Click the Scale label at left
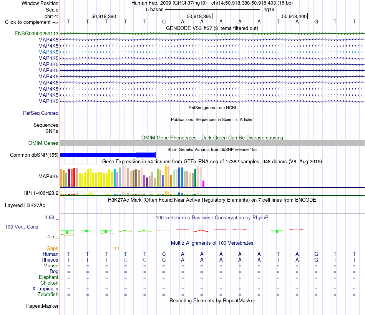Viewport: 365px width, 315px height. (x=52, y=10)
